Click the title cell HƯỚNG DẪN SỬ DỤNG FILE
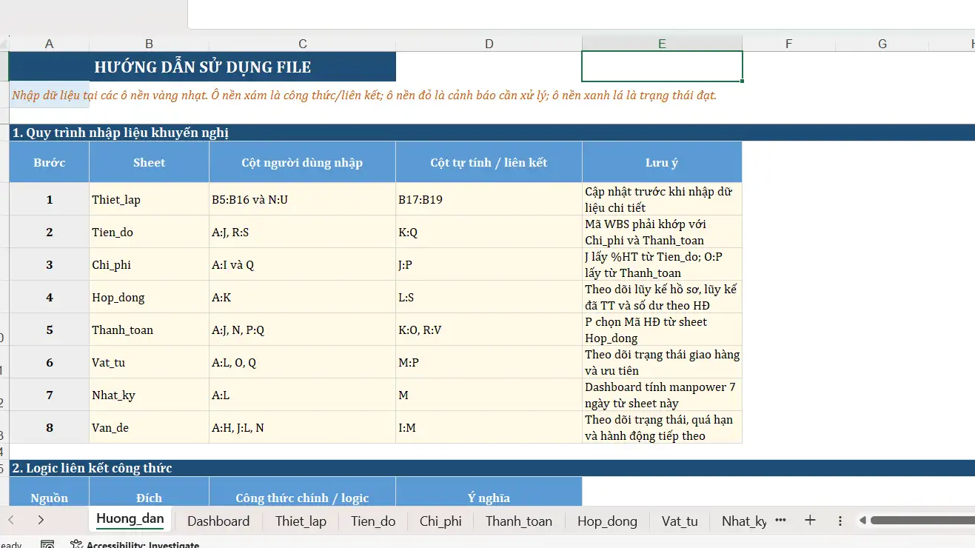This screenshot has height=548, width=975. 202,67
